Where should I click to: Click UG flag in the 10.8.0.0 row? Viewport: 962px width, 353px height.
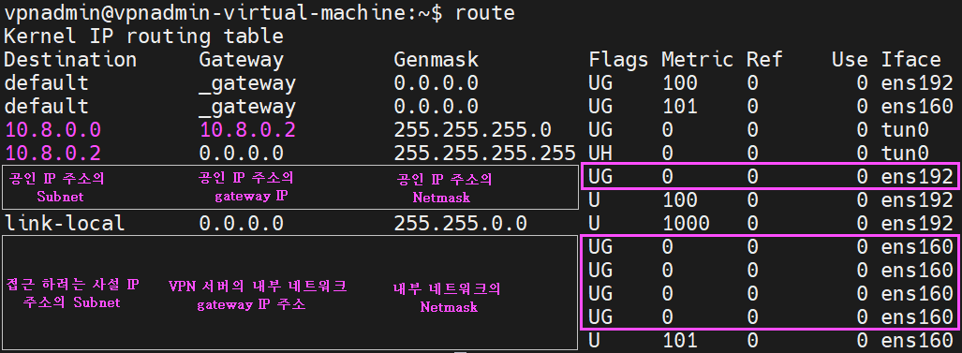pyautogui.click(x=600, y=130)
